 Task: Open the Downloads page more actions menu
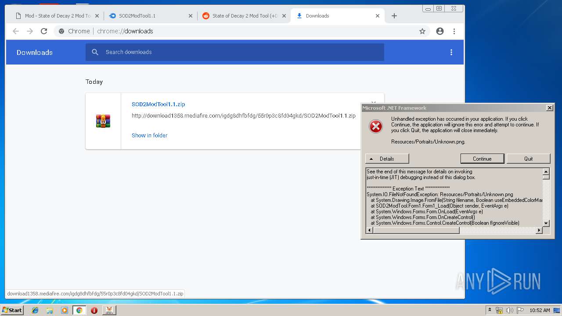pos(451,52)
